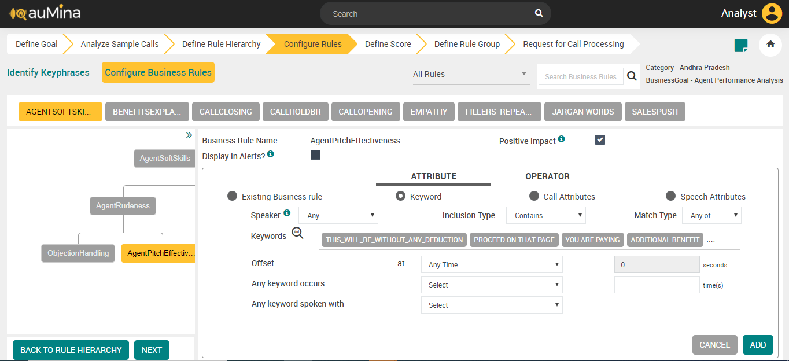
Task: Click the search magnifier in top bar
Action: click(539, 13)
